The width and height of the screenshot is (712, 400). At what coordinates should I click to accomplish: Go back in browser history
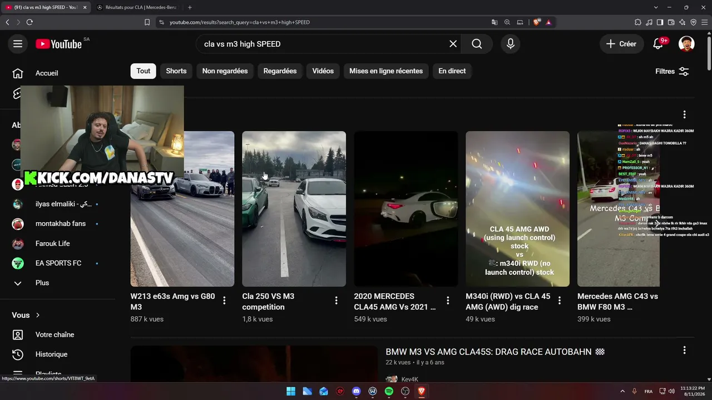[x=7, y=22]
